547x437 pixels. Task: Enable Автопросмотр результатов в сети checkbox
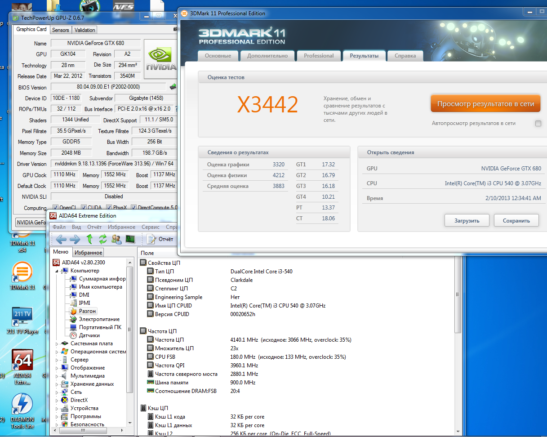click(x=538, y=123)
